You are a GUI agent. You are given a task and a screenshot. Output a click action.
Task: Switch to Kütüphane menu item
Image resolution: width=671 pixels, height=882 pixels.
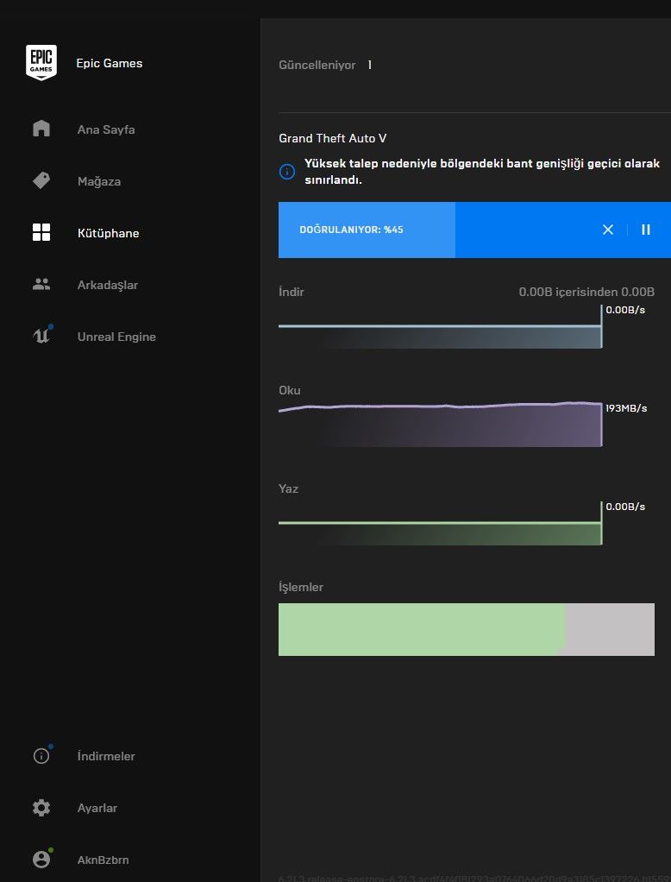108,233
